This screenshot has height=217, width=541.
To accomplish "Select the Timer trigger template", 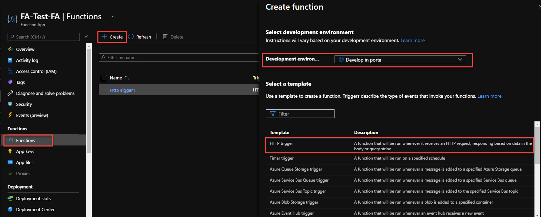I will 282,158.
